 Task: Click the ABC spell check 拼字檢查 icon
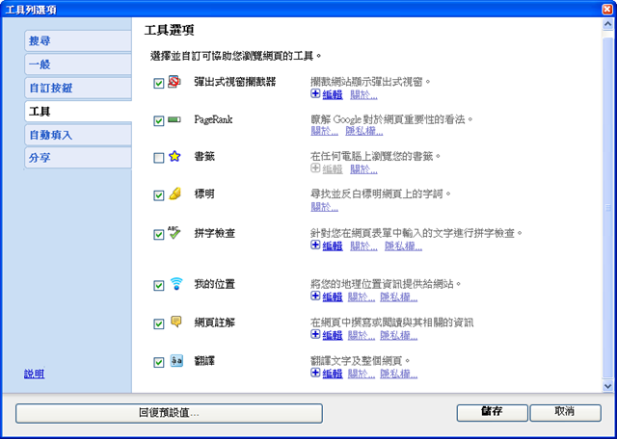[174, 232]
